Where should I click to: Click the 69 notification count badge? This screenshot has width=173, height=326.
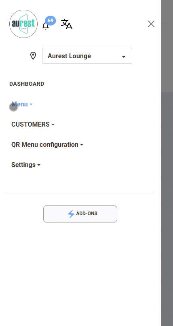[x=51, y=21]
